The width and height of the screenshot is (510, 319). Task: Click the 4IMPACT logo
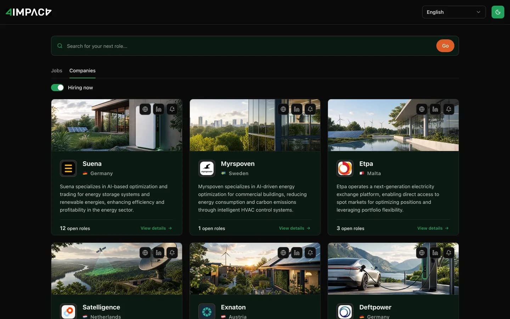point(29,12)
